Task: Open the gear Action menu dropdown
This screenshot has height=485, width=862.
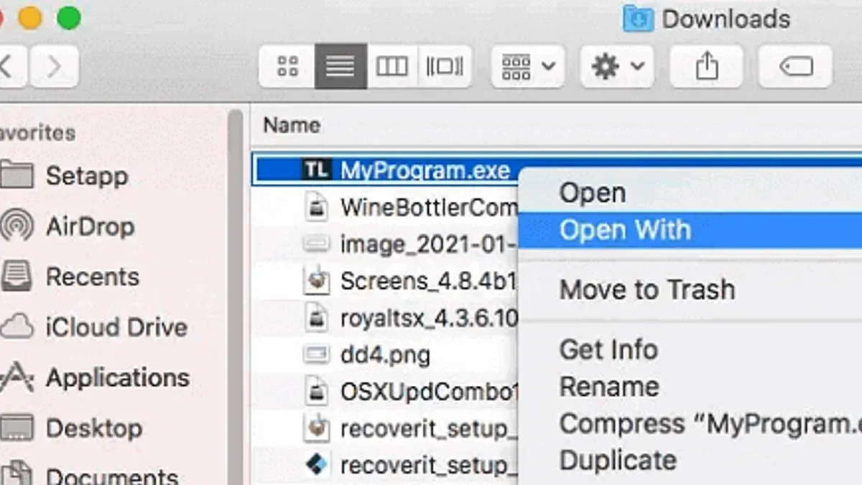Action: [x=617, y=67]
